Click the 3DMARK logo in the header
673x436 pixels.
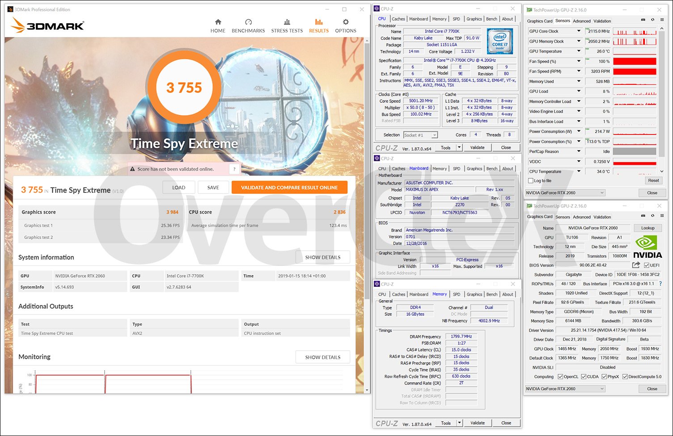47,25
